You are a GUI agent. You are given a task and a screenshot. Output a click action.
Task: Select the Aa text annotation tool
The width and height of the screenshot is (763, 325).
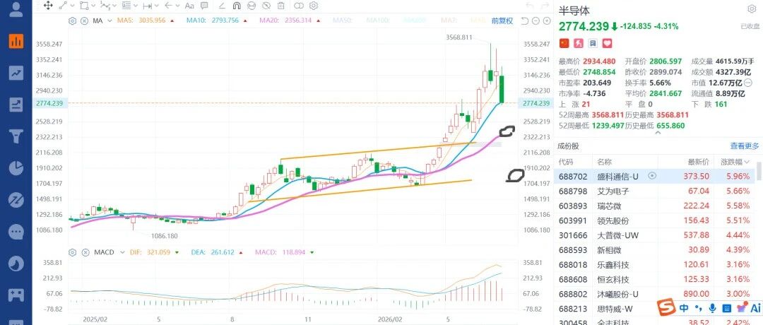tap(190, 6)
